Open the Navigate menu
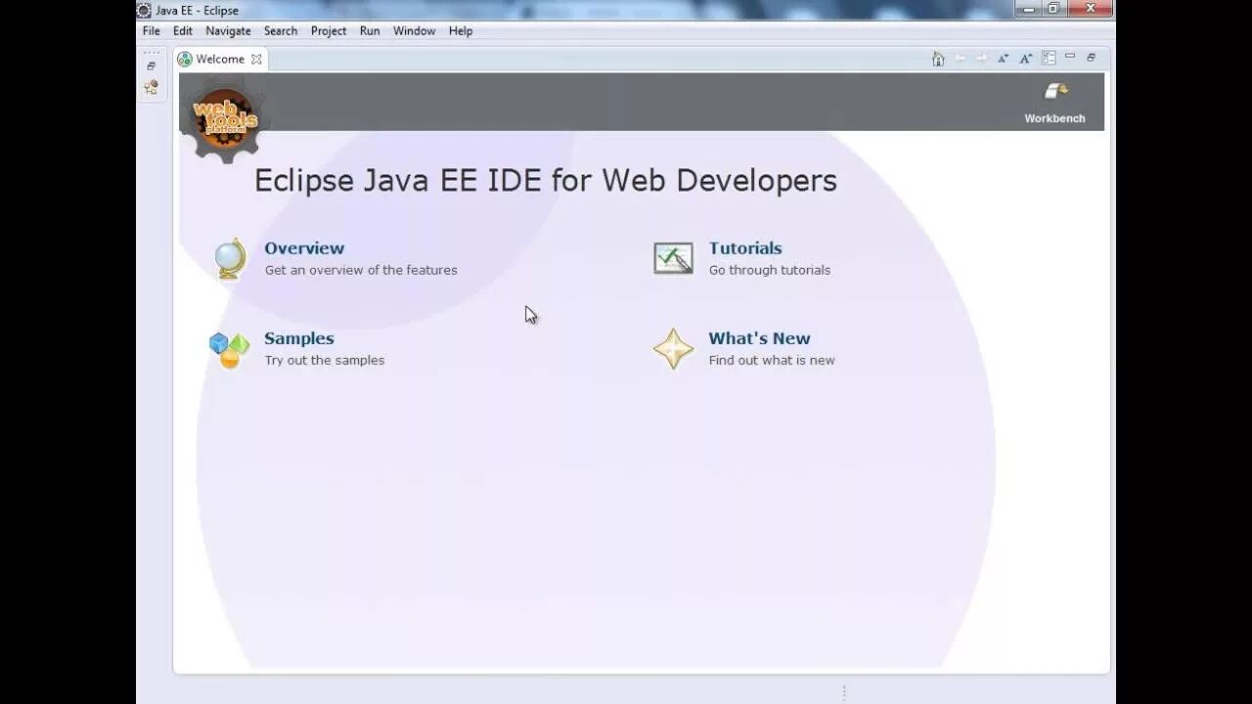Screen dimensions: 1252x704 228,31
